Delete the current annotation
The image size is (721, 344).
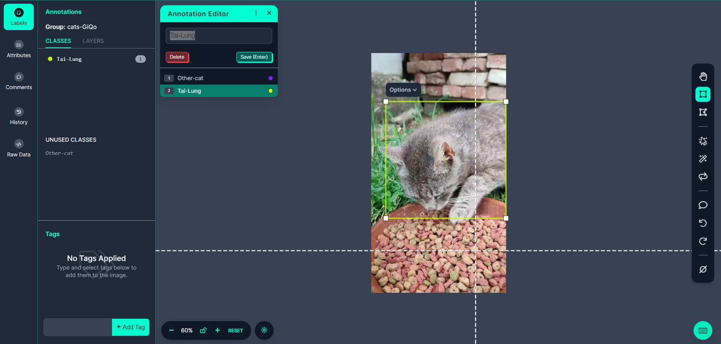(177, 57)
